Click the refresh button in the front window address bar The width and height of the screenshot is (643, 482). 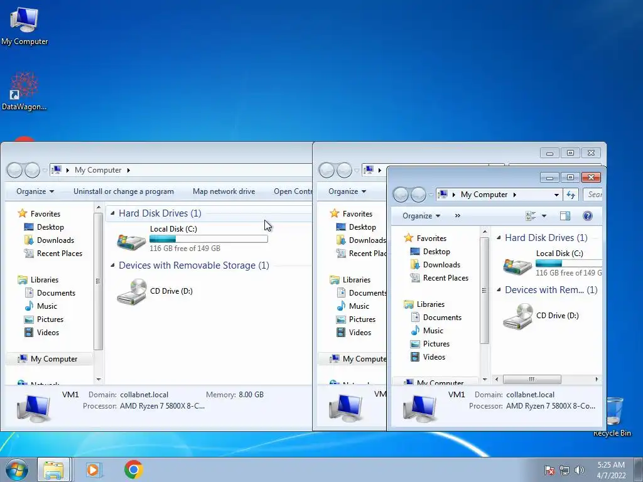571,195
